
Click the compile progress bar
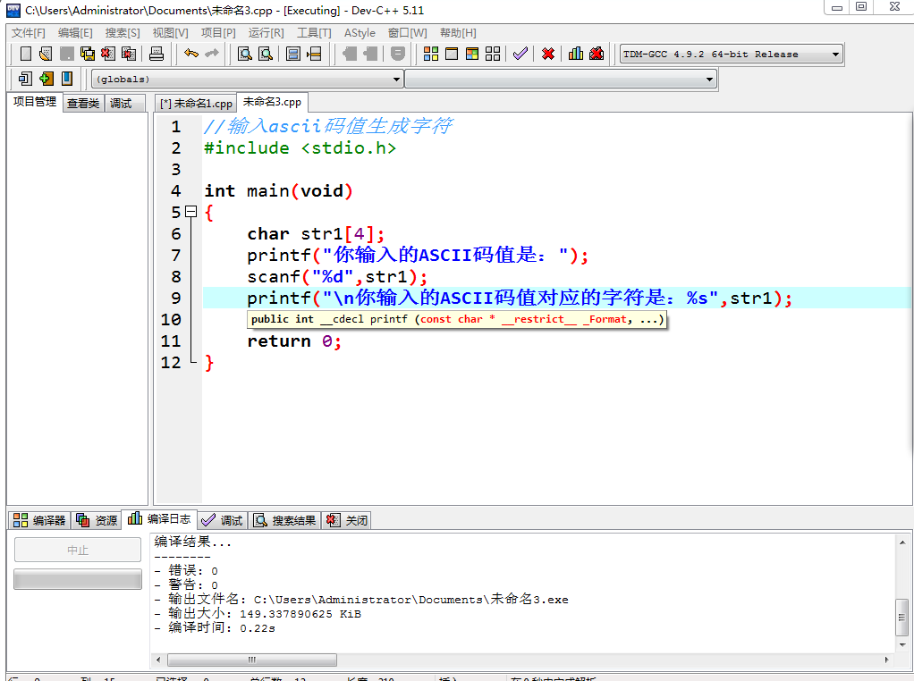tap(78, 579)
